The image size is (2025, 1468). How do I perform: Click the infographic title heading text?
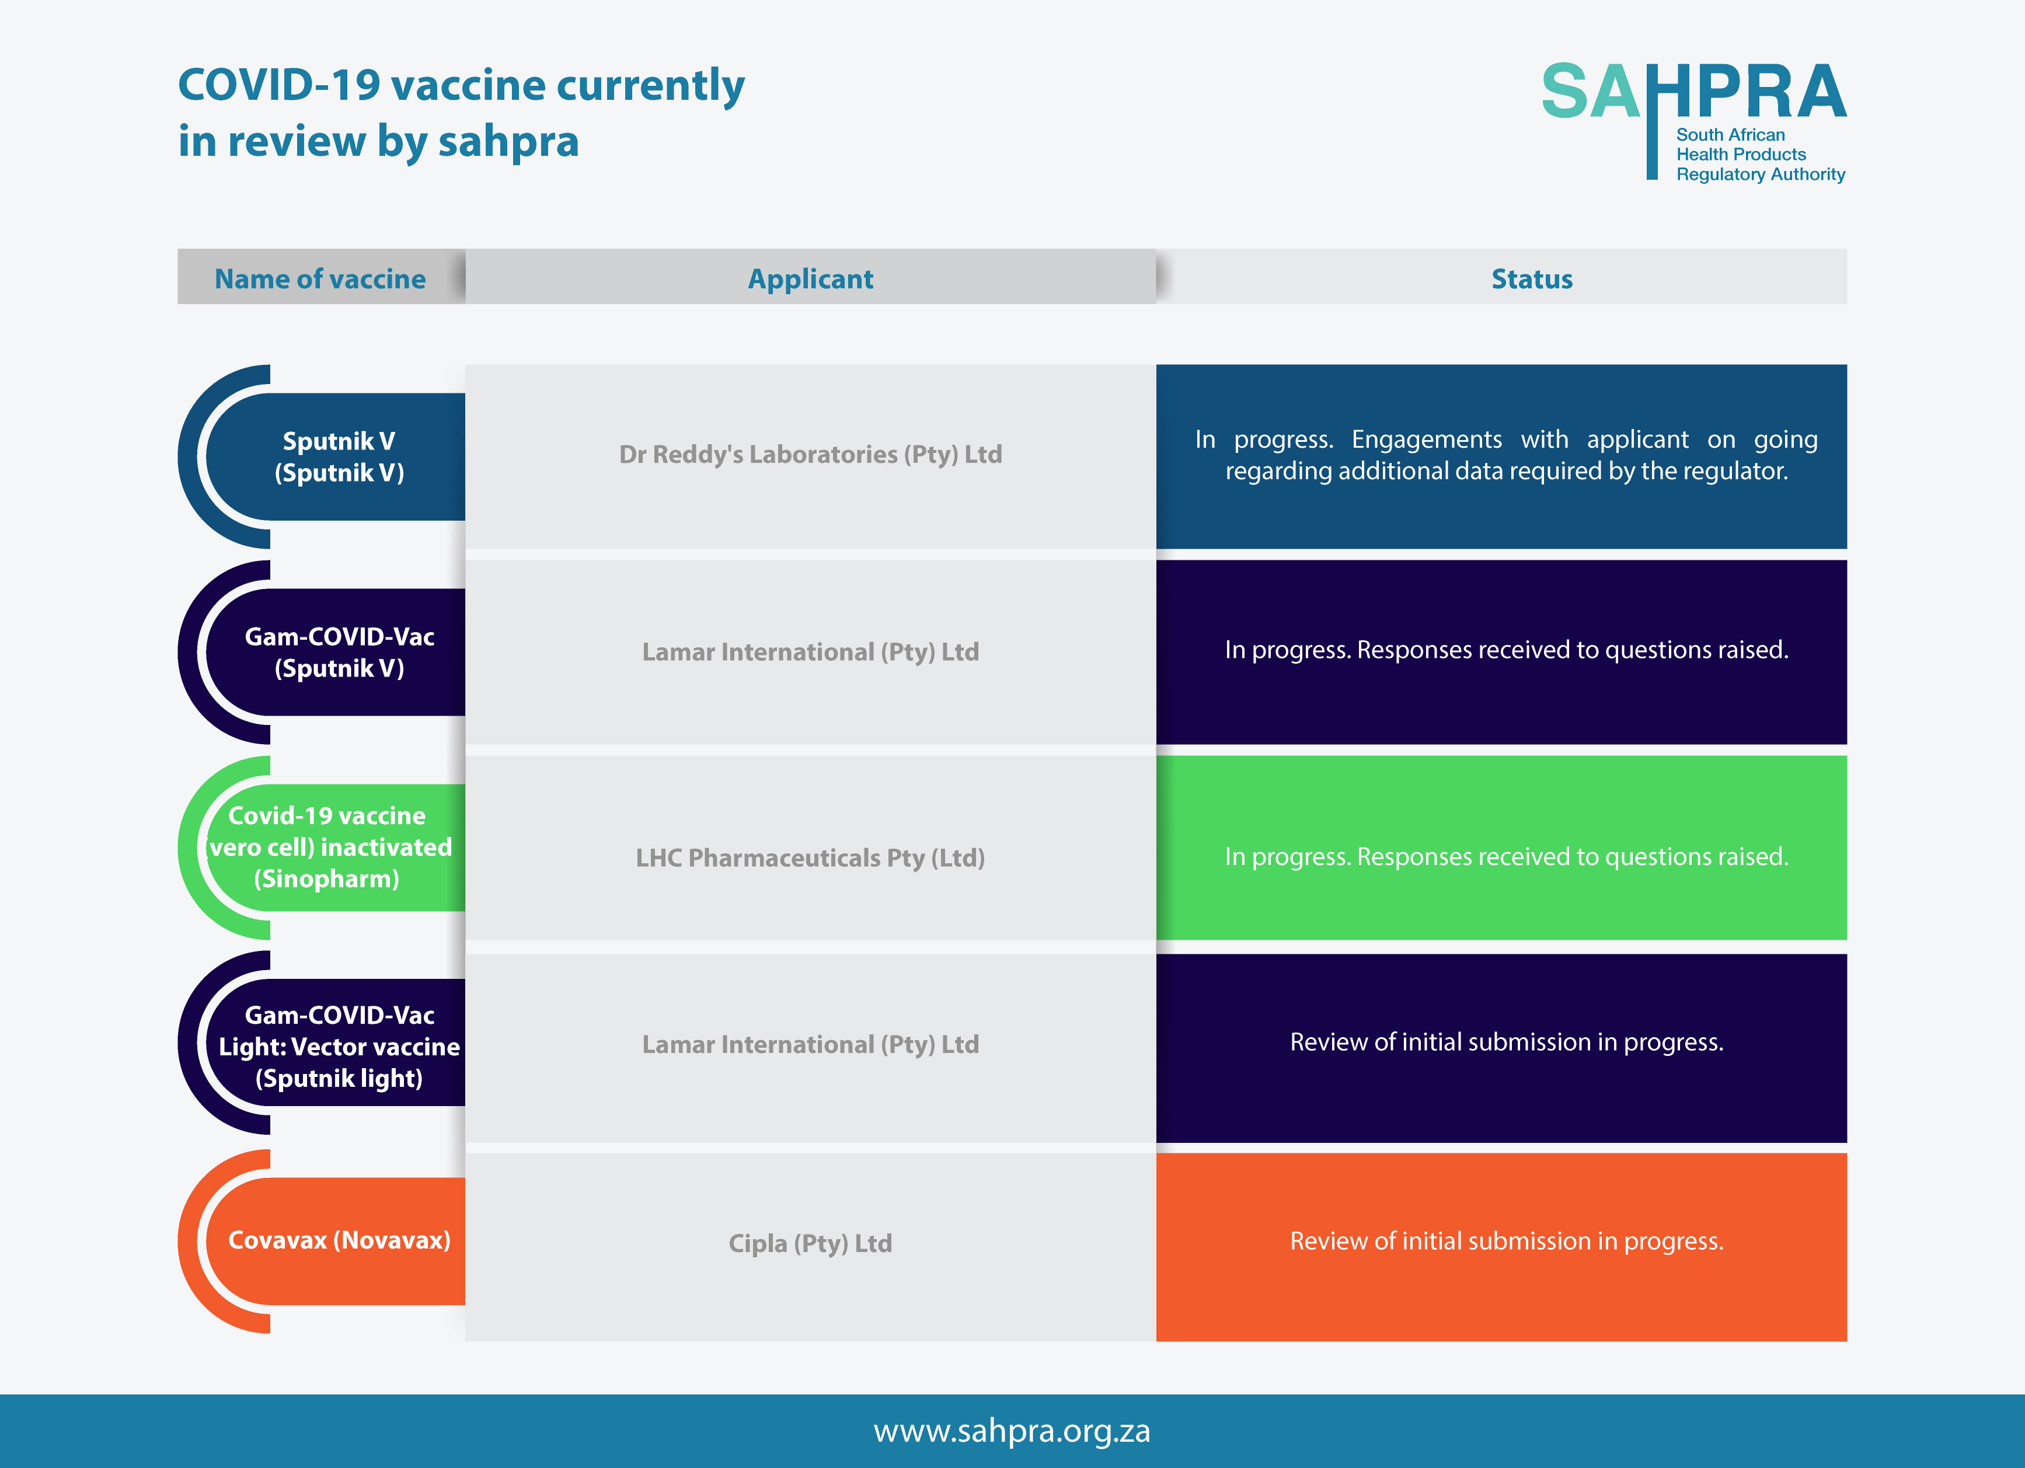(x=461, y=113)
